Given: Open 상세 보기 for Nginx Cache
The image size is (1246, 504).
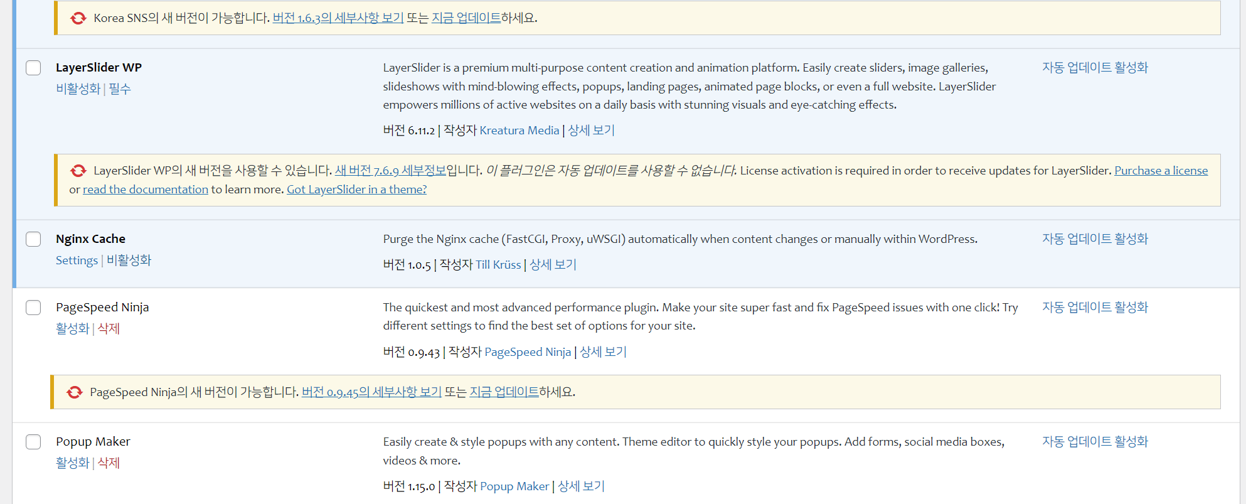Looking at the screenshot, I should click(x=553, y=264).
